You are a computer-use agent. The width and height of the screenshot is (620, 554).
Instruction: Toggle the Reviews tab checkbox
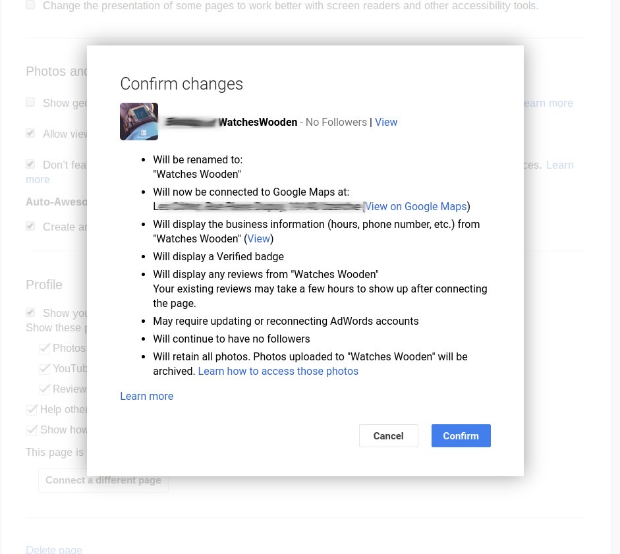pyautogui.click(x=44, y=389)
